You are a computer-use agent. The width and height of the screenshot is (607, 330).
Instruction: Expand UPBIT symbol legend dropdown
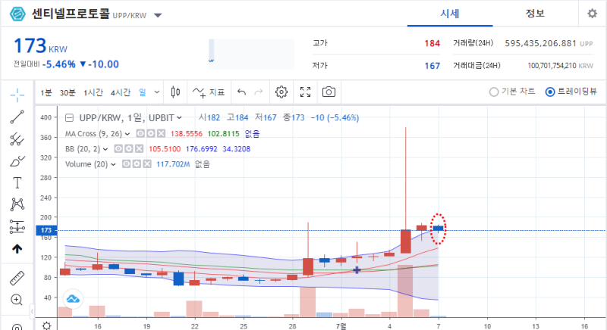179,118
